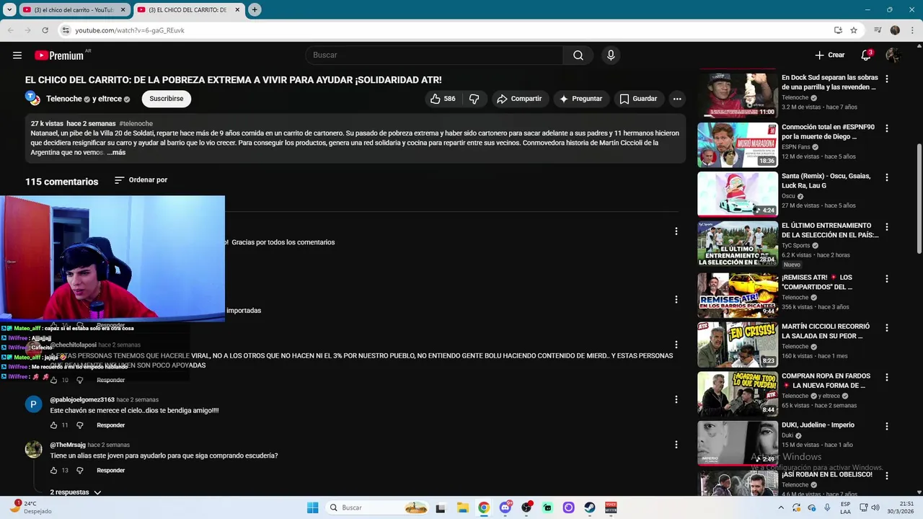The width and height of the screenshot is (923, 519).
Task: Subscribe with the Suscribirse button
Action: click(167, 99)
